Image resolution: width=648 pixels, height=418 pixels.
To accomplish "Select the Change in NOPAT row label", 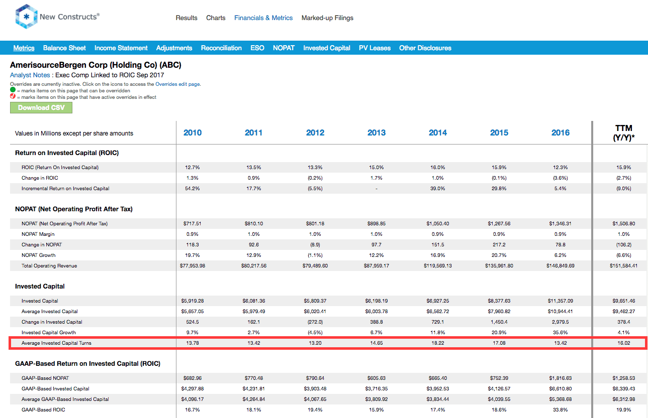I will 42,244.
